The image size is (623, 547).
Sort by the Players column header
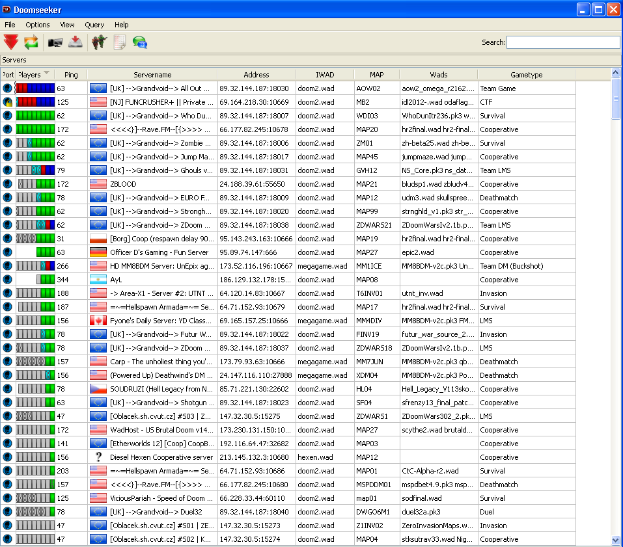tap(30, 75)
